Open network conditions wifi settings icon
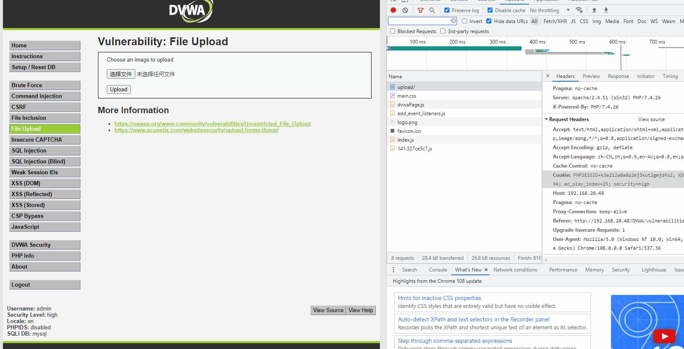Screen dimensions: 684x349 [x=579, y=10]
